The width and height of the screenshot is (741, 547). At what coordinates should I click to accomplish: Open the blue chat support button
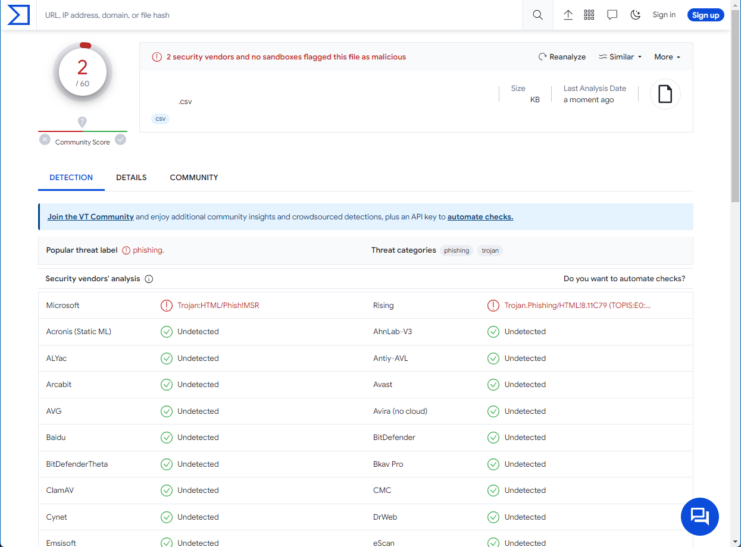(700, 517)
